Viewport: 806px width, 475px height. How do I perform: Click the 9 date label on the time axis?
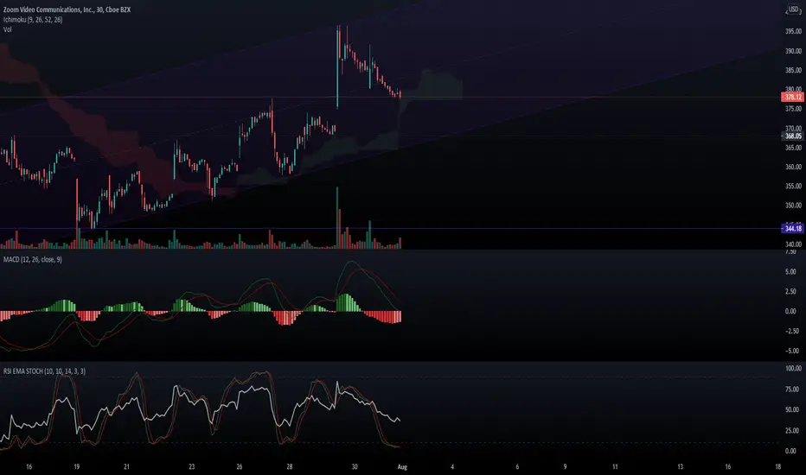click(565, 466)
